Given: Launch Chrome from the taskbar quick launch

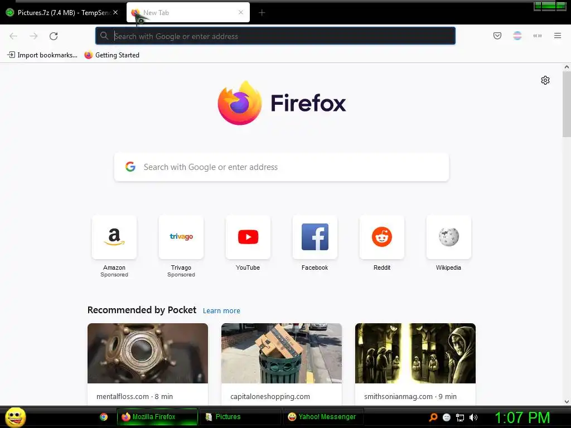Looking at the screenshot, I should [104, 417].
